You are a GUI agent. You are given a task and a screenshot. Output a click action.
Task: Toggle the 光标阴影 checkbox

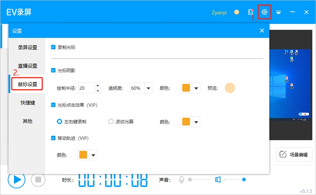53,70
